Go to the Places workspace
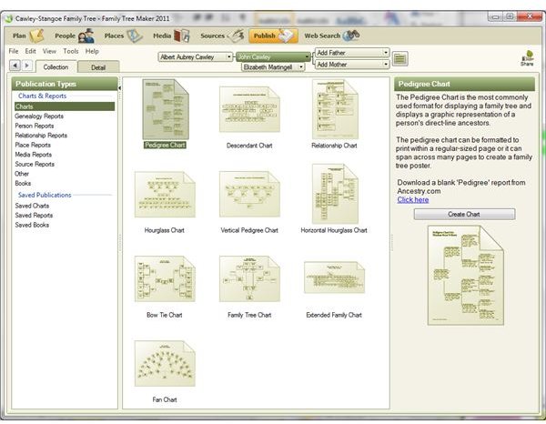This screenshot has width=546, height=424. pos(124,35)
